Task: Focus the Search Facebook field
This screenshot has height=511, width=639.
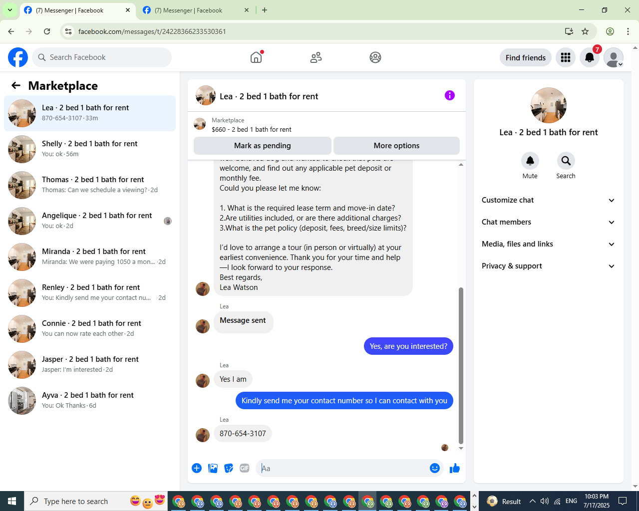Action: [102, 57]
